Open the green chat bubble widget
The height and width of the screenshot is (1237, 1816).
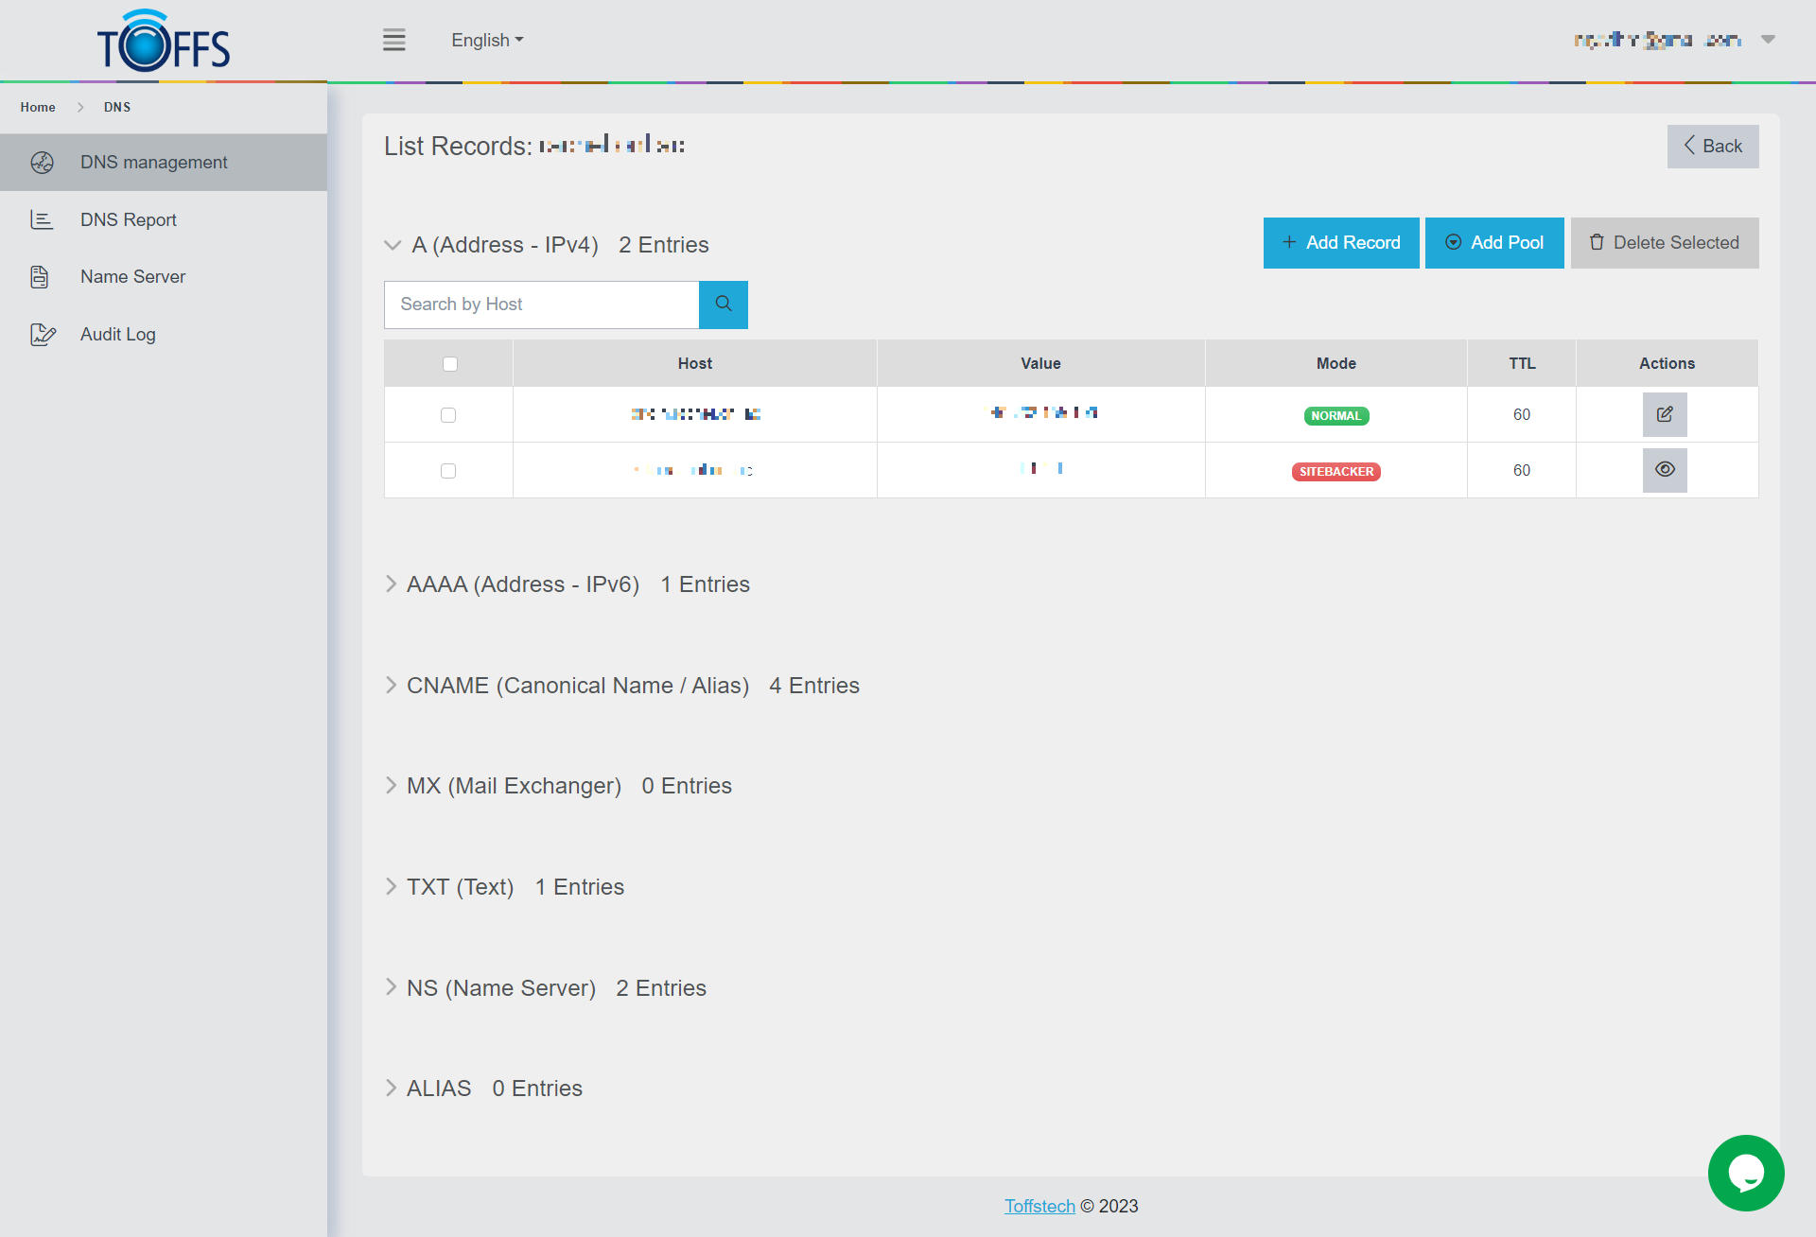click(x=1745, y=1173)
